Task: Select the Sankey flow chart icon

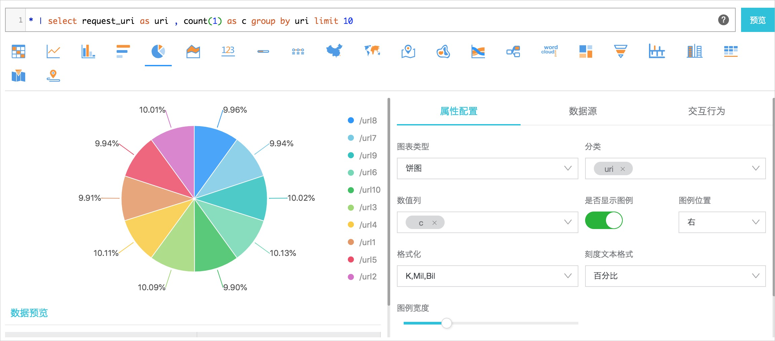Action: pyautogui.click(x=478, y=51)
